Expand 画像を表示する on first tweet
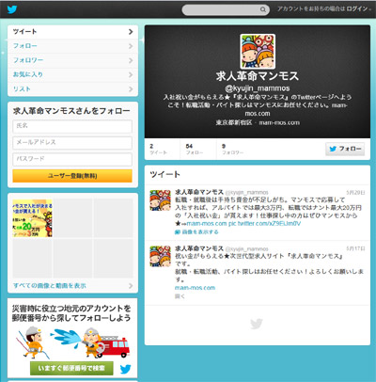Viewport: 376px width, 382px height. [x=196, y=232]
